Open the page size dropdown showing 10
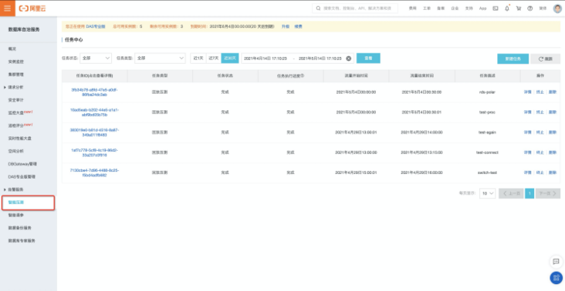The image size is (565, 291). point(488,193)
